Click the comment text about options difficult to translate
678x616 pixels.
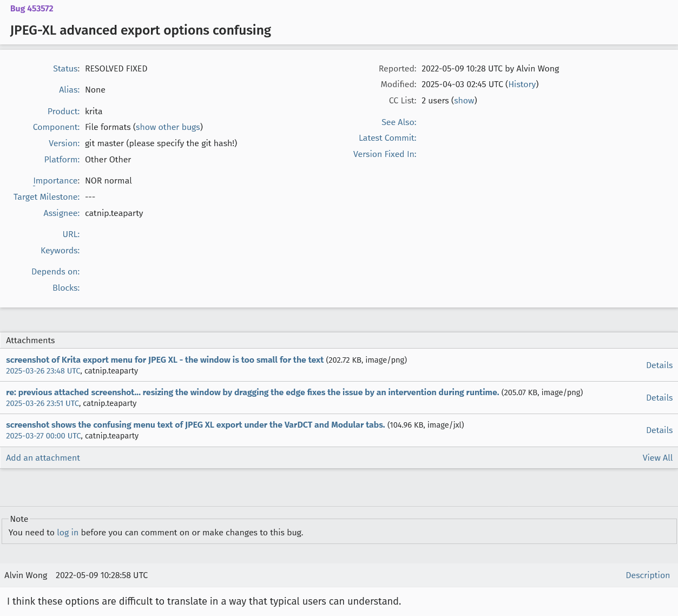click(204, 601)
